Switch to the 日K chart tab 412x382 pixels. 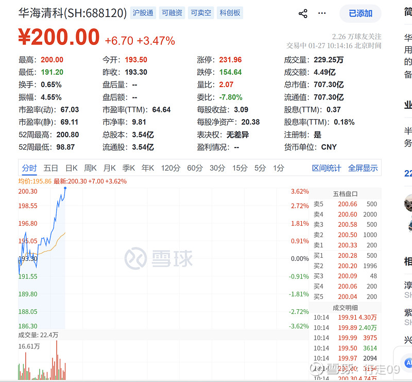71,168
